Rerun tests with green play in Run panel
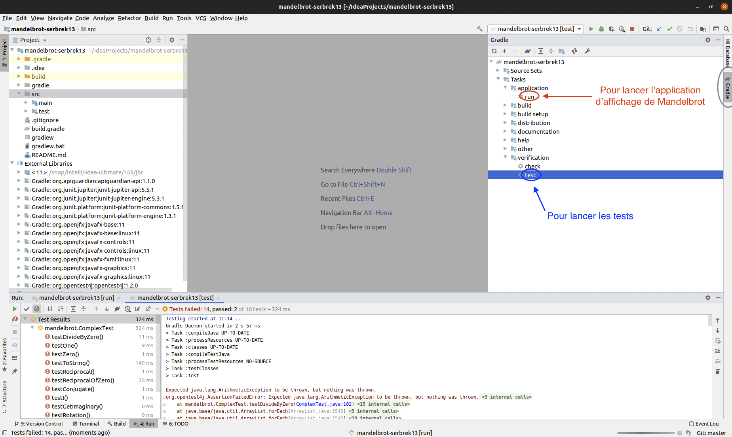The height and width of the screenshot is (437, 732). (15, 309)
